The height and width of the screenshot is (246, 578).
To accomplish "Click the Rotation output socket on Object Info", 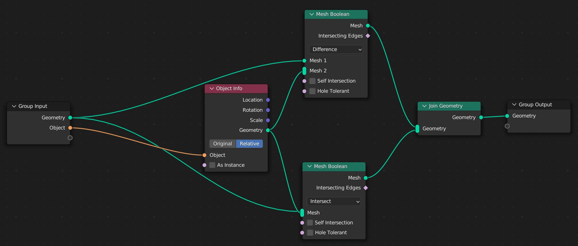I will pos(268,110).
